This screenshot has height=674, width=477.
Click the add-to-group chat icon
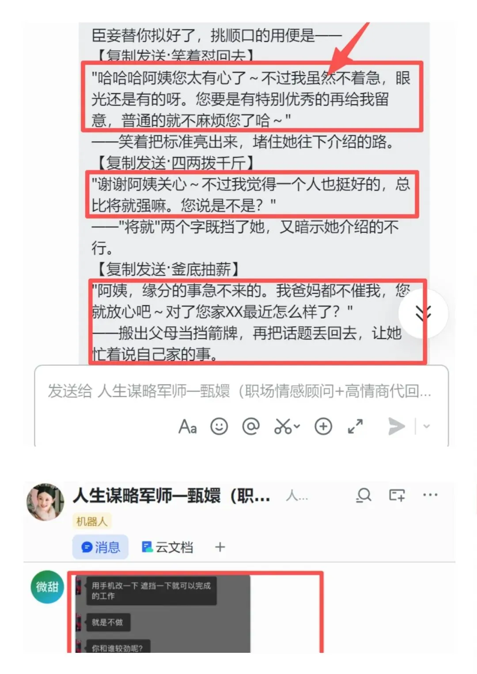397,495
